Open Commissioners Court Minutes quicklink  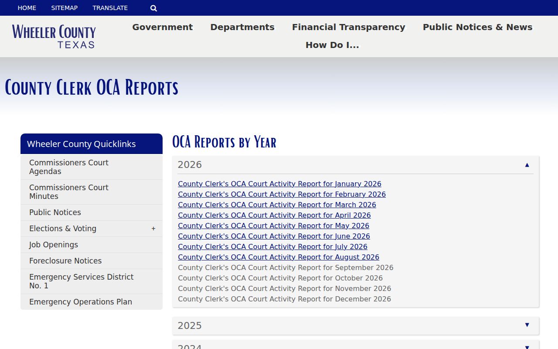coord(92,192)
